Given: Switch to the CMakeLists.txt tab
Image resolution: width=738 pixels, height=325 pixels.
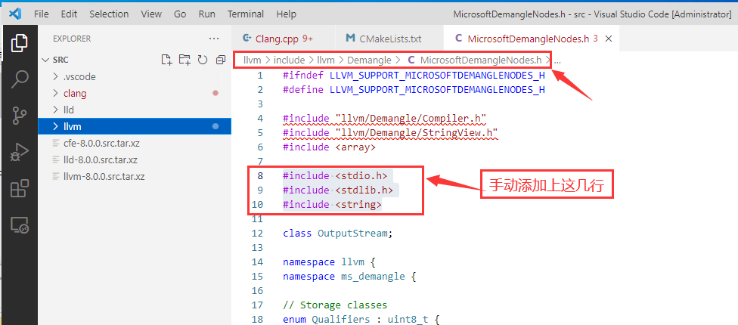Looking at the screenshot, I should click(x=389, y=39).
